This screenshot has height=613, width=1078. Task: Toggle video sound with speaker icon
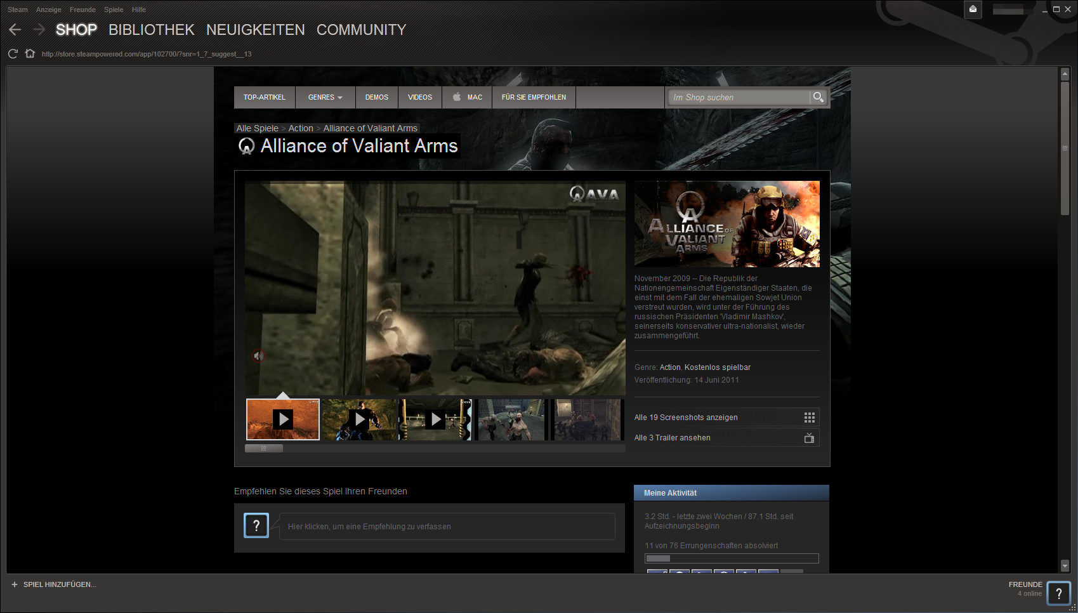[258, 356]
